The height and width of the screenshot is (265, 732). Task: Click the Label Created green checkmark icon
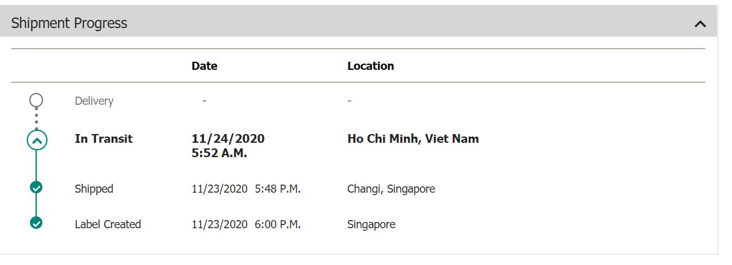(36, 223)
